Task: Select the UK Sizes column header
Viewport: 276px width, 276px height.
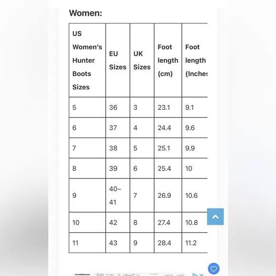Action: click(142, 60)
